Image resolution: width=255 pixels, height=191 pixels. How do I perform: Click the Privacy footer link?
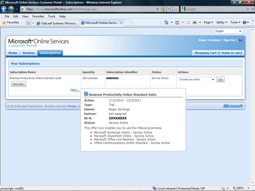72,106
